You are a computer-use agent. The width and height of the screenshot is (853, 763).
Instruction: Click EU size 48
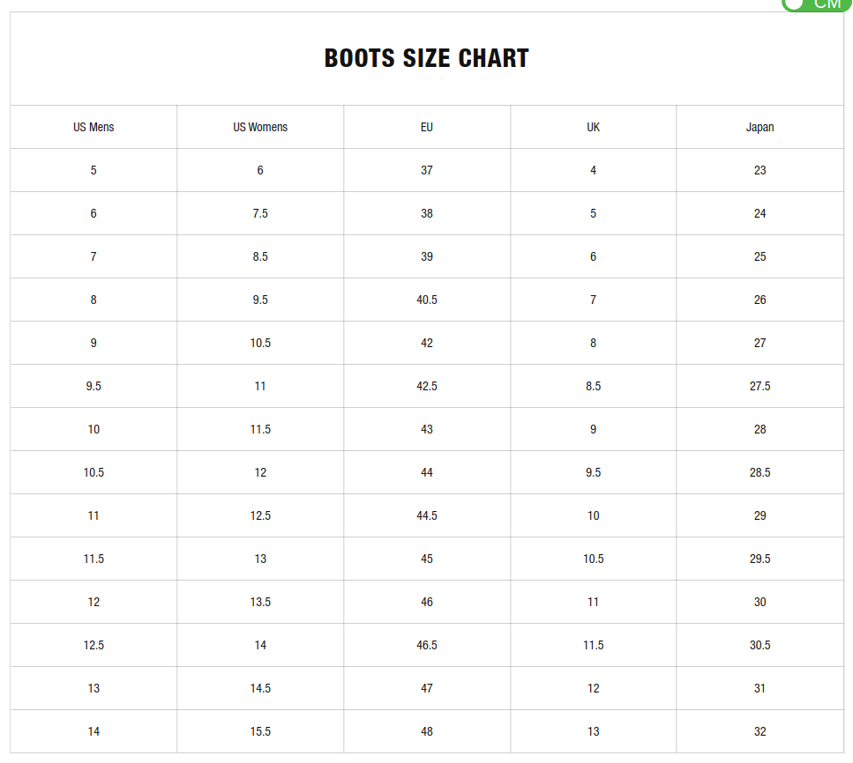tap(426, 731)
